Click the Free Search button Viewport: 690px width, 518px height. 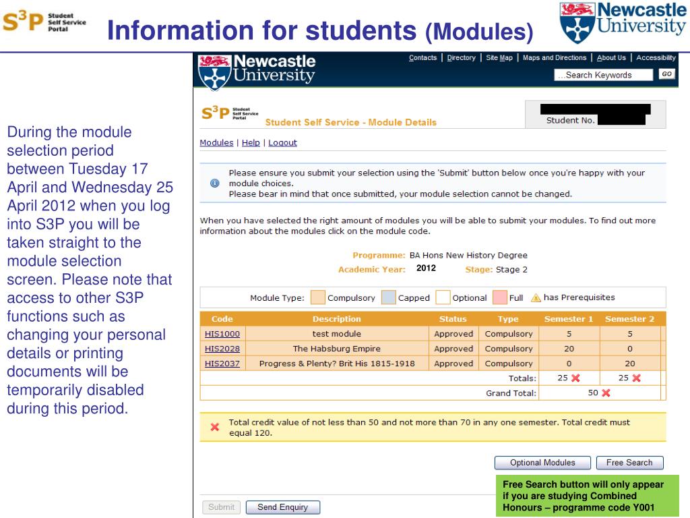pos(630,463)
